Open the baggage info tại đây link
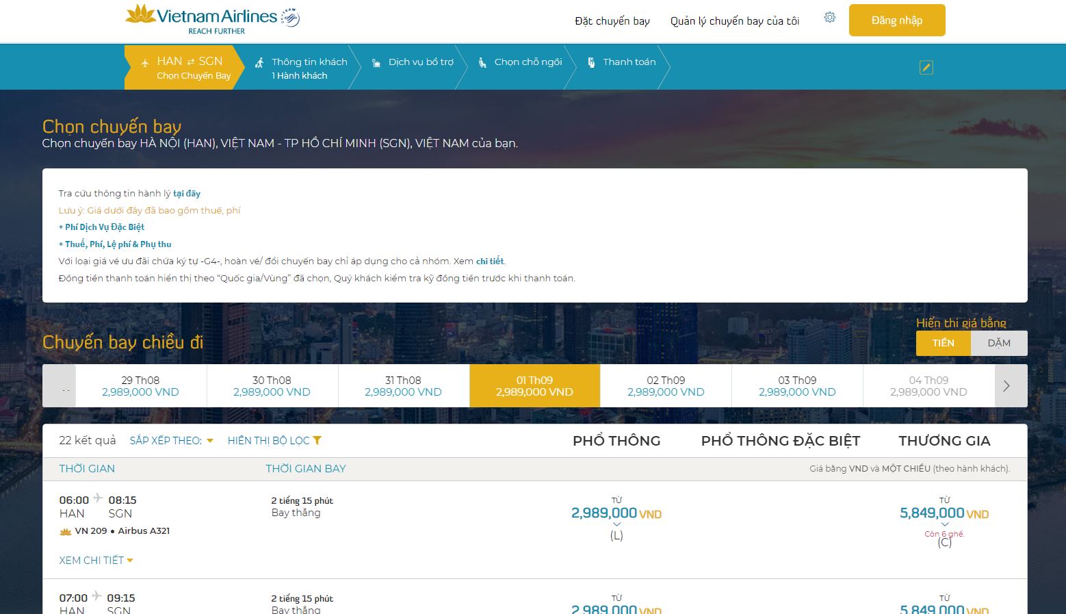Screen dimensions: 1066x614 pos(186,193)
